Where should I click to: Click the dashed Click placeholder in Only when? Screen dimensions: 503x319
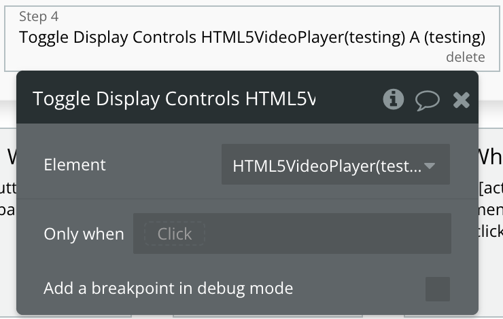[x=175, y=233]
